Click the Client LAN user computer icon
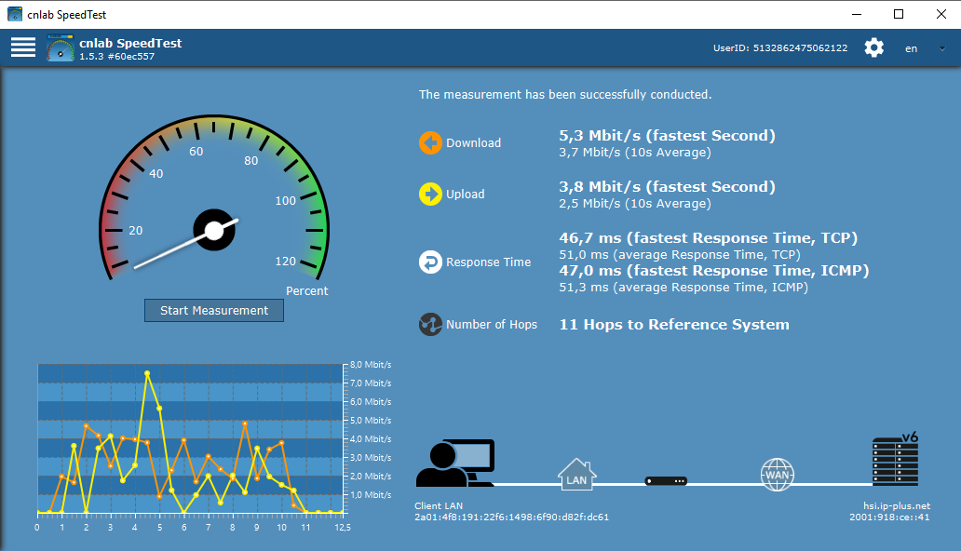Viewport: 961px width, 551px height. click(455, 463)
